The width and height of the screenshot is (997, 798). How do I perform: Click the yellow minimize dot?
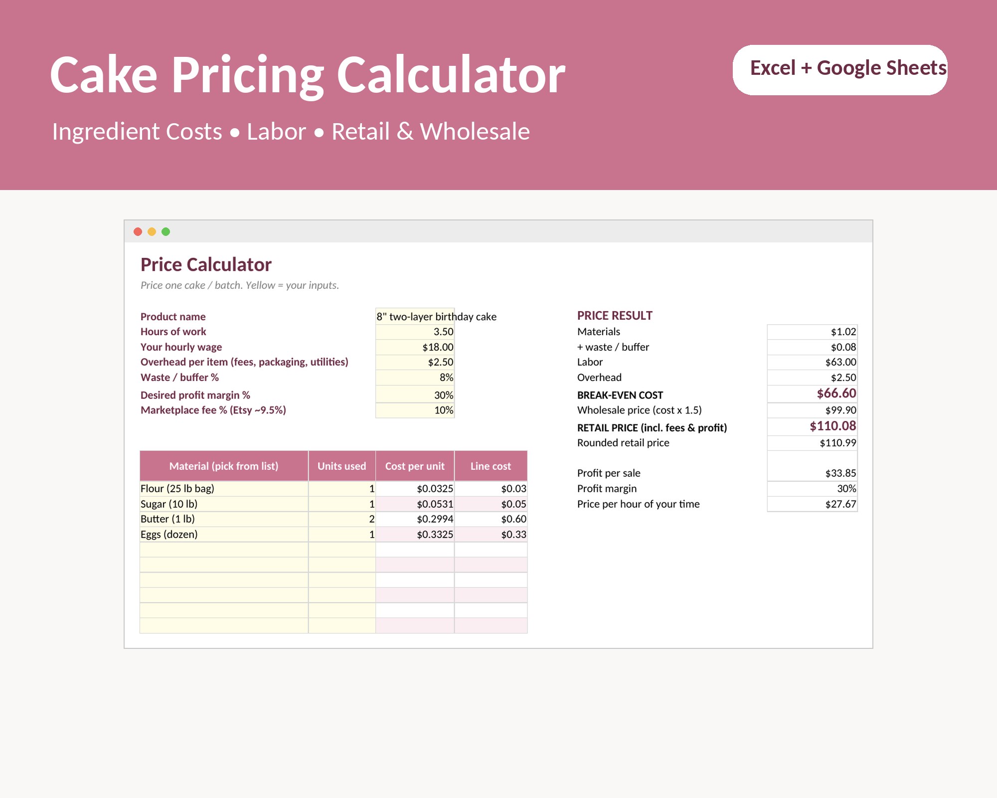pos(152,231)
